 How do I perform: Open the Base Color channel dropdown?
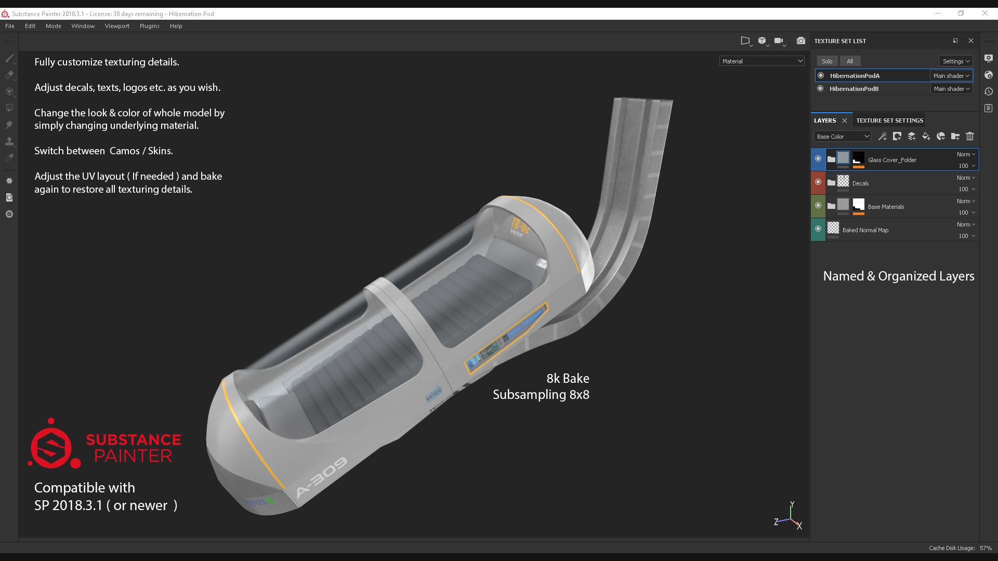click(843, 137)
